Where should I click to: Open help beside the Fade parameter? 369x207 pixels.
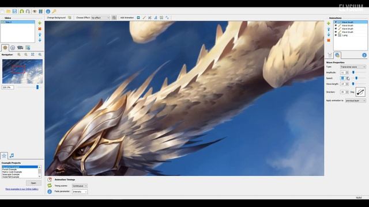pyautogui.click(x=50, y=191)
